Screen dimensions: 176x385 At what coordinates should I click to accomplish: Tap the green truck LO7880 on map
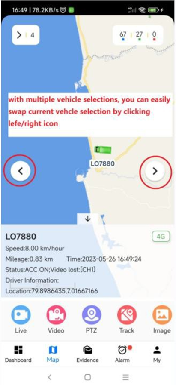click(103, 149)
